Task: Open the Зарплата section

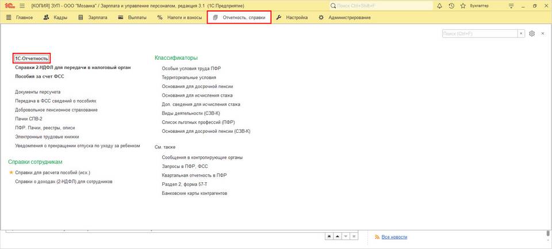Action: [x=93, y=18]
